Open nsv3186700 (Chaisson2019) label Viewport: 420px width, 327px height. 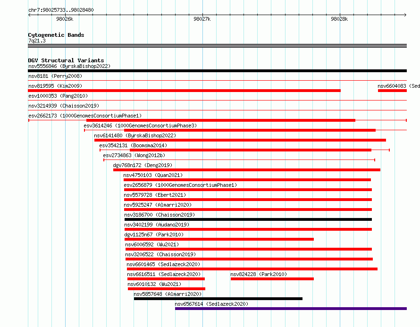click(x=160, y=215)
